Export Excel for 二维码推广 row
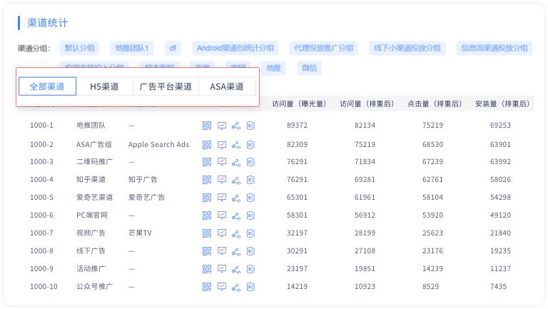 (250, 162)
